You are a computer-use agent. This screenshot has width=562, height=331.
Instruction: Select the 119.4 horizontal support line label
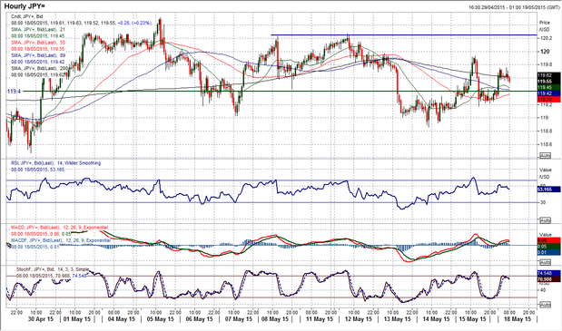point(14,92)
